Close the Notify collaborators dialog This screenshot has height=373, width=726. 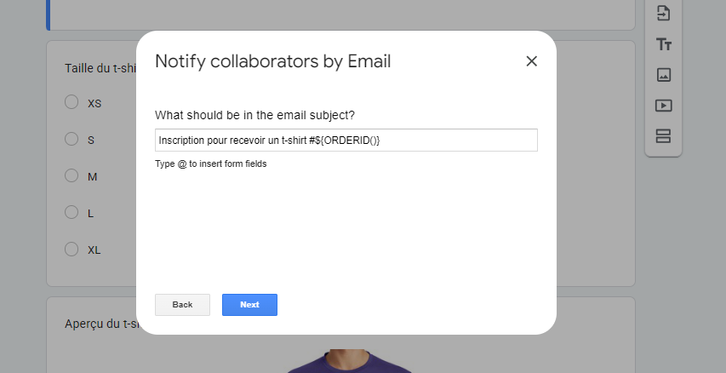532,61
